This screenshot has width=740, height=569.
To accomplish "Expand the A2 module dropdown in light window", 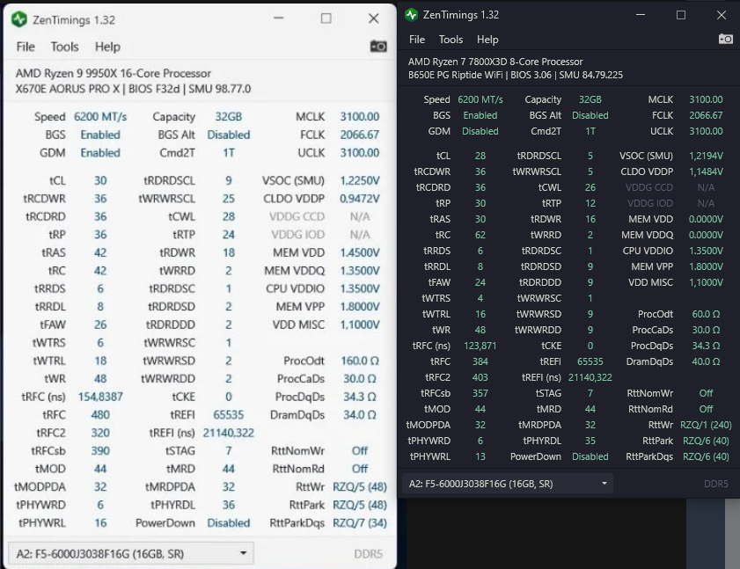I will click(131, 553).
